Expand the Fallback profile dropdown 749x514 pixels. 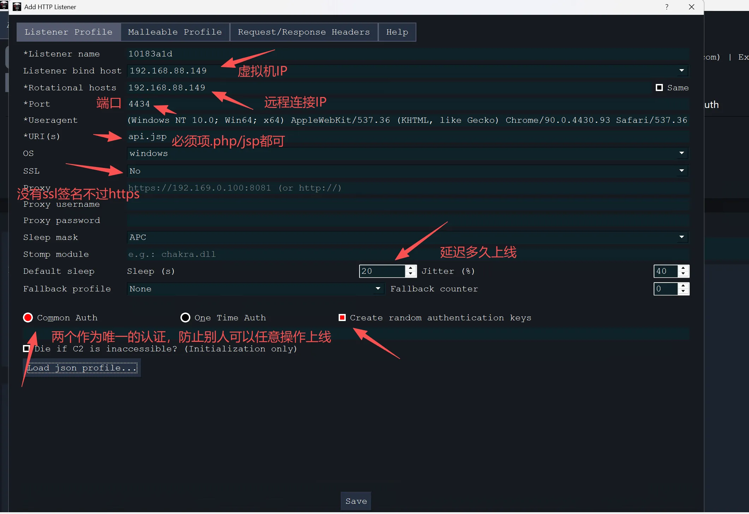[x=378, y=289]
